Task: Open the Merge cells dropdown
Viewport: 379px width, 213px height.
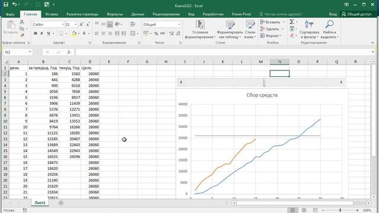Action: (138, 33)
